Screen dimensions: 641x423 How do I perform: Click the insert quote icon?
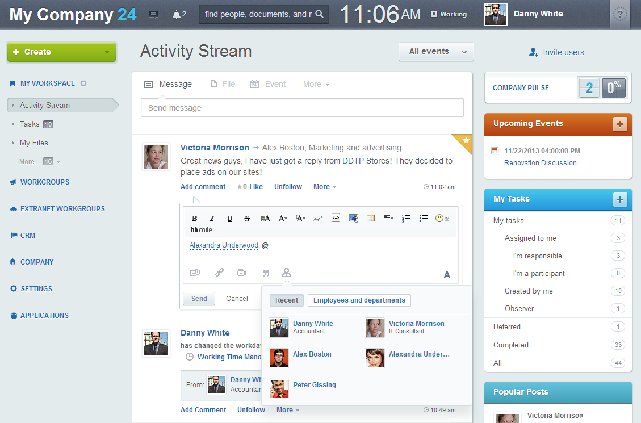pyautogui.click(x=266, y=273)
